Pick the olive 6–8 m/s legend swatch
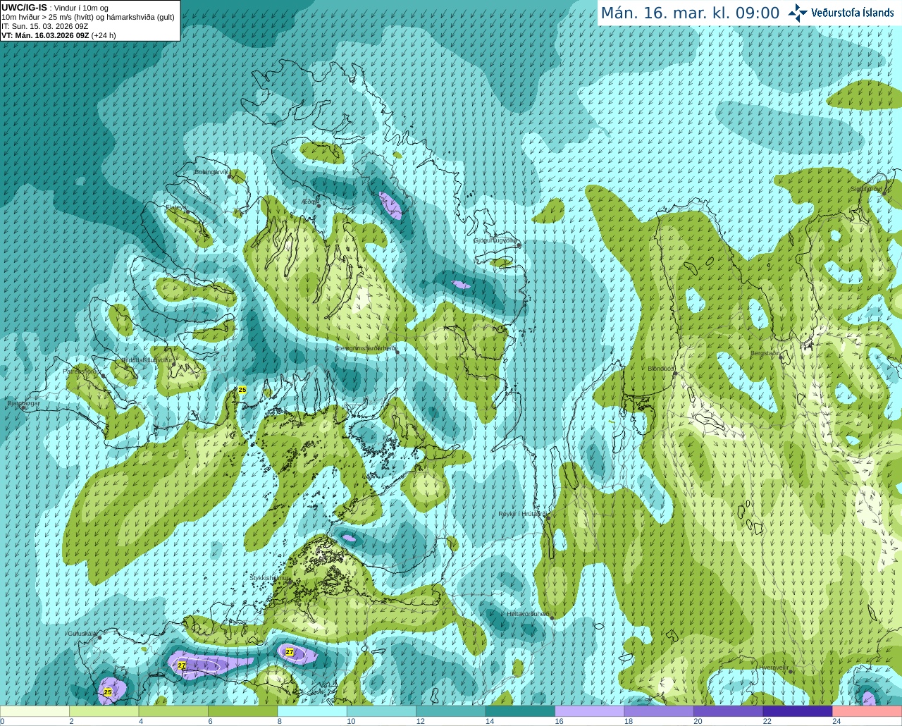Viewport: 902px width, 726px height. (x=243, y=711)
